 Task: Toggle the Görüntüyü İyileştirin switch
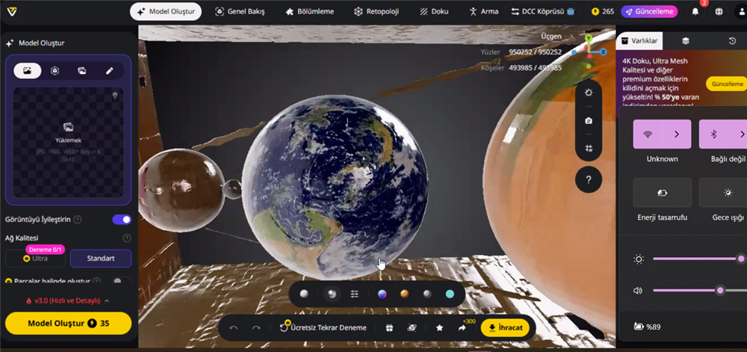click(121, 220)
